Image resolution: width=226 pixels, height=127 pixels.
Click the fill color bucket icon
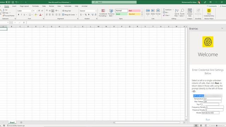(36, 15)
